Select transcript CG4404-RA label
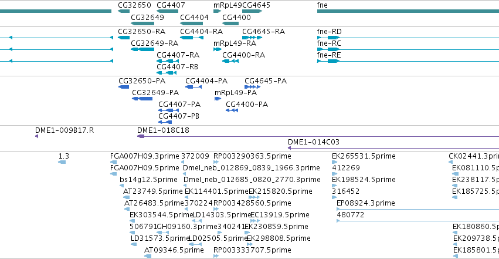The width and height of the screenshot is (499, 259). [x=202, y=32]
